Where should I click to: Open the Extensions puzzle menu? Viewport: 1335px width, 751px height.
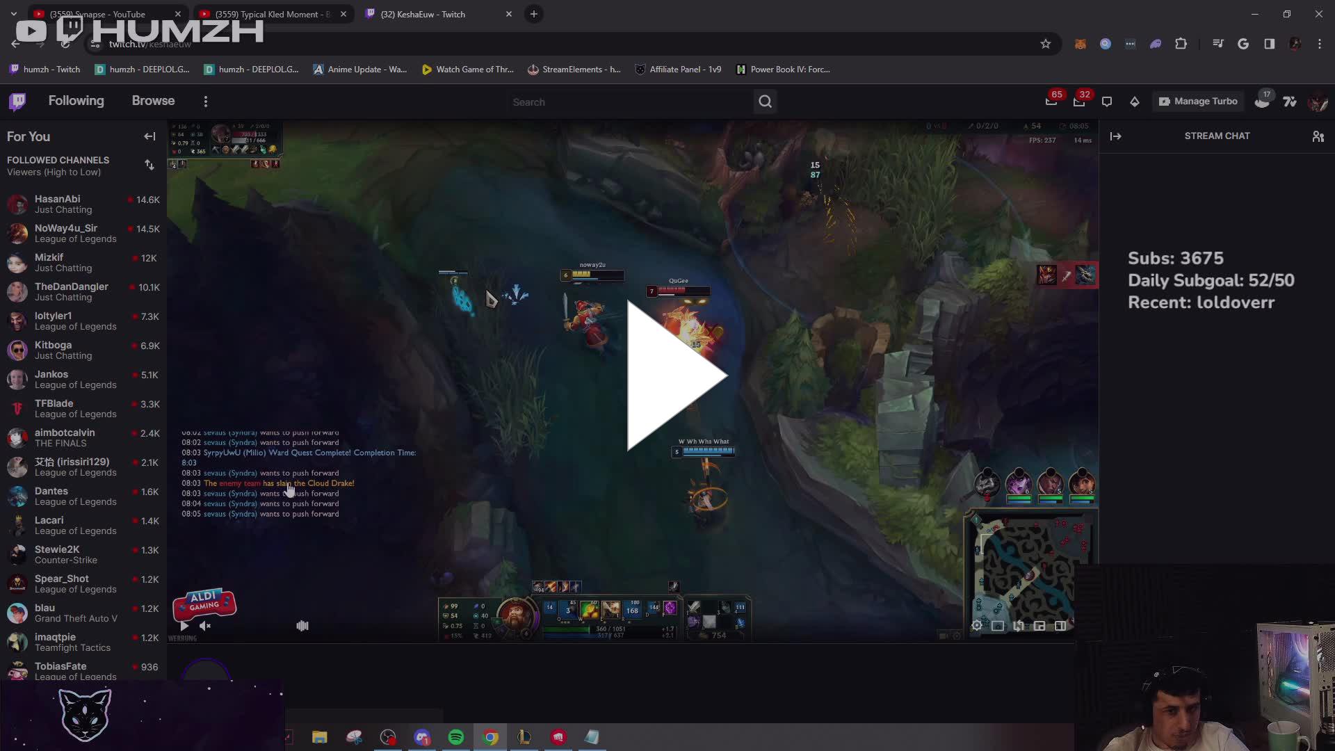(x=1181, y=44)
